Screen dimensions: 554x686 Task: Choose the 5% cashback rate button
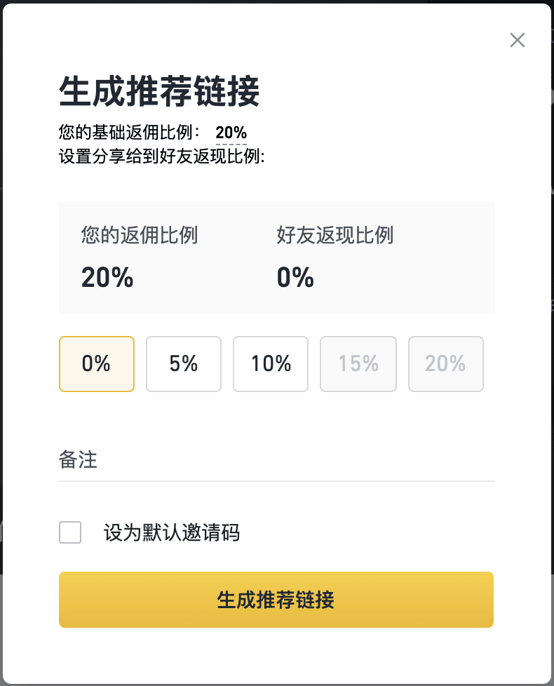(184, 363)
